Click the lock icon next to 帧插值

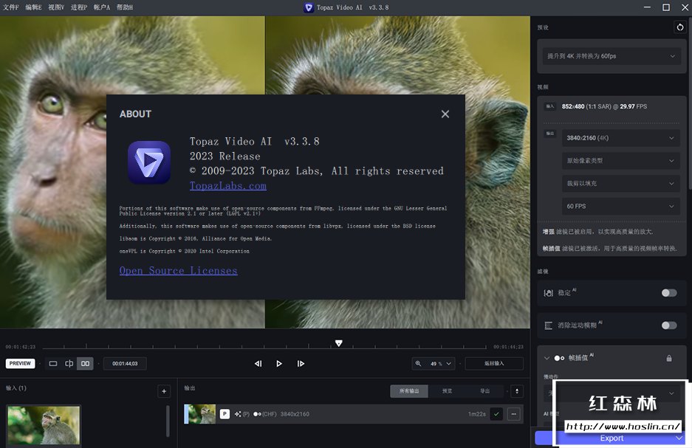click(x=669, y=358)
